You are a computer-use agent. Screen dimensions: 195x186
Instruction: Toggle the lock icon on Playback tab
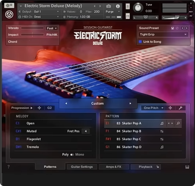point(157,167)
